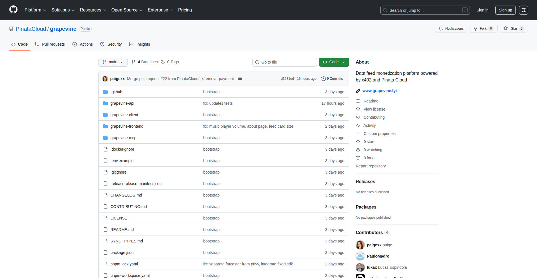Viewport: 537px width, 278px height.
Task: Open the green Code dropdown button
Action: 334,62
